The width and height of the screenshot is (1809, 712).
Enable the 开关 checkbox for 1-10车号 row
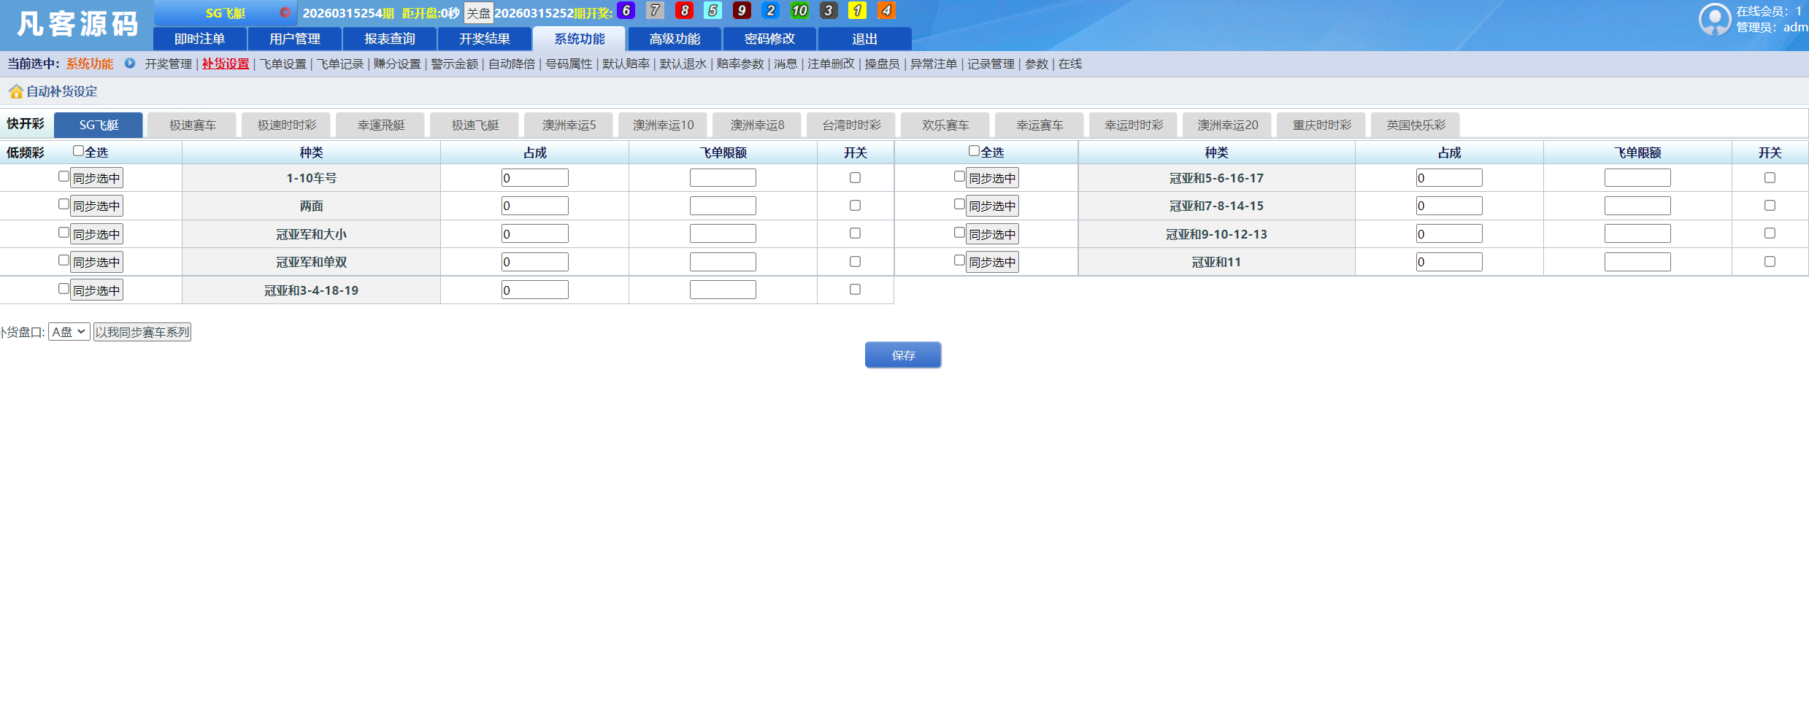[x=855, y=177]
